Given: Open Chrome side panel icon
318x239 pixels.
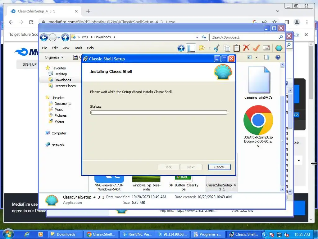Looking at the screenshot, I should [x=287, y=22].
